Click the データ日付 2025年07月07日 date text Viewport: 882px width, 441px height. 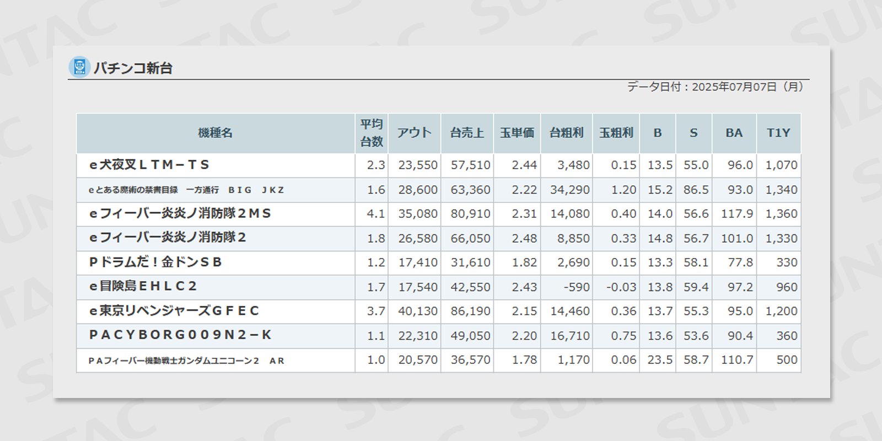pos(715,87)
